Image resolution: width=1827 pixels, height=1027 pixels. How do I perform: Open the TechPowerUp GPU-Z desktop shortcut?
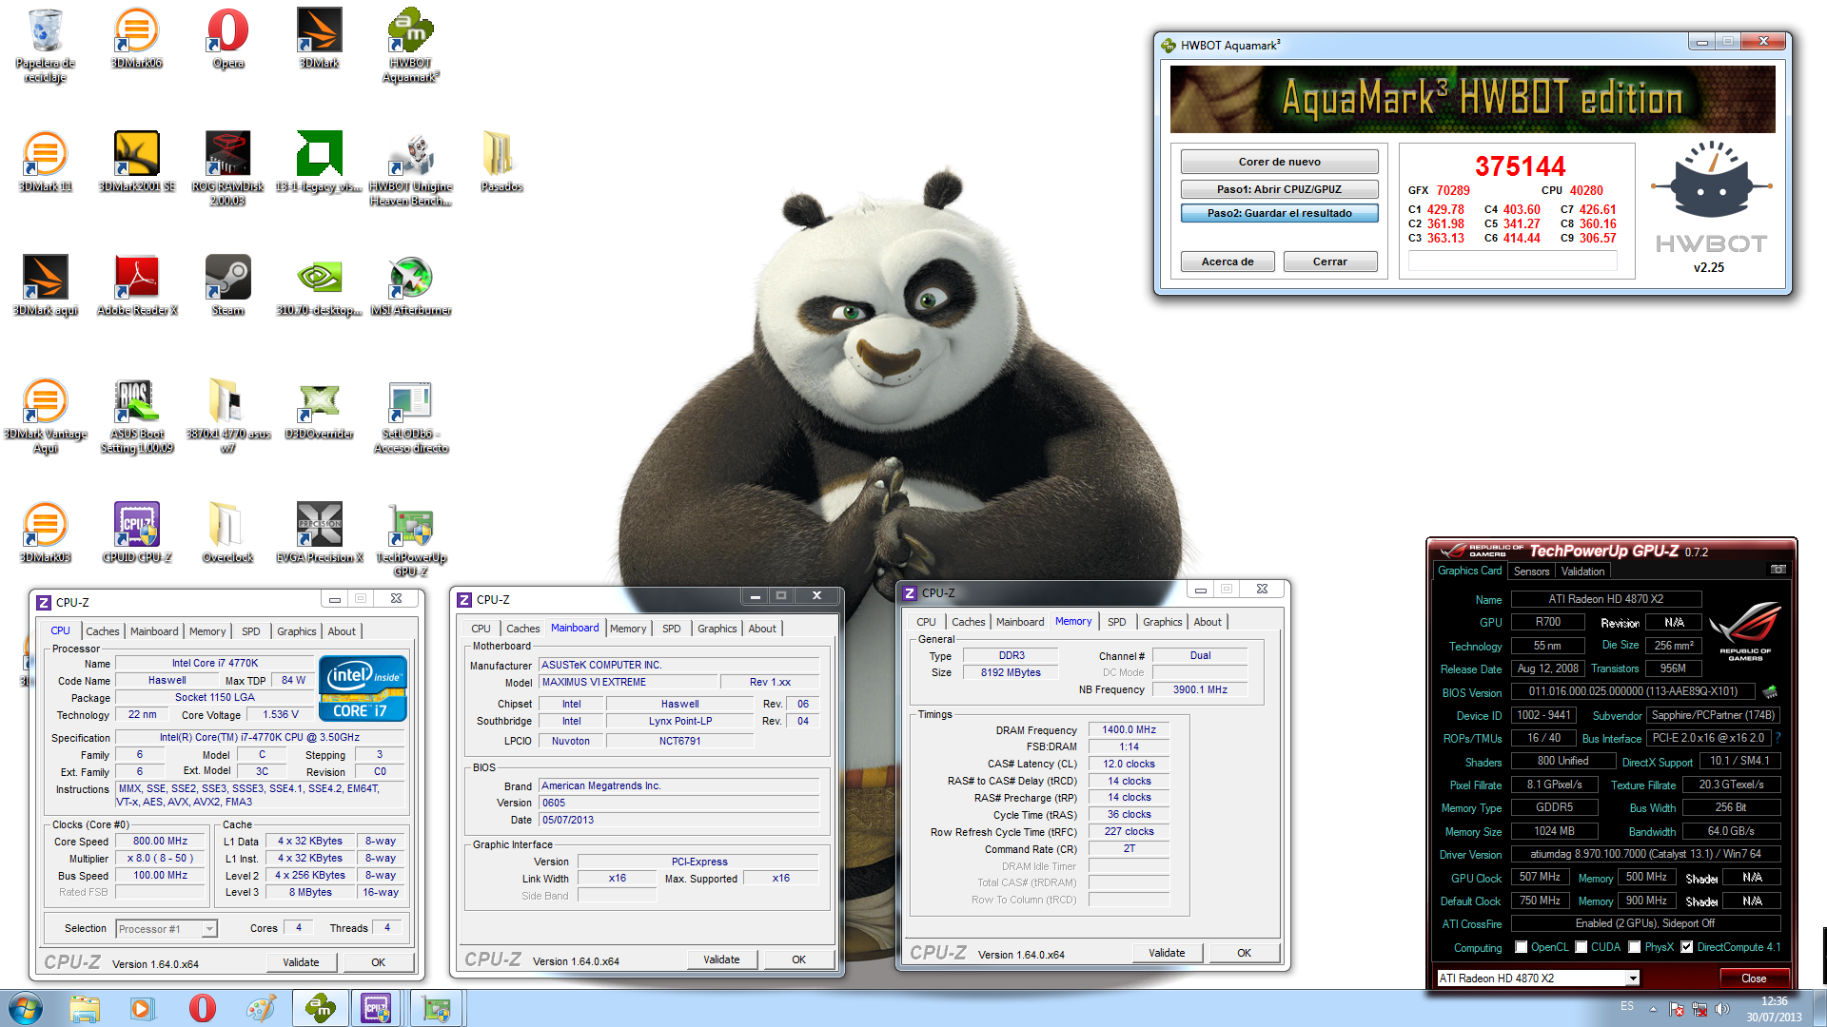[x=410, y=540]
